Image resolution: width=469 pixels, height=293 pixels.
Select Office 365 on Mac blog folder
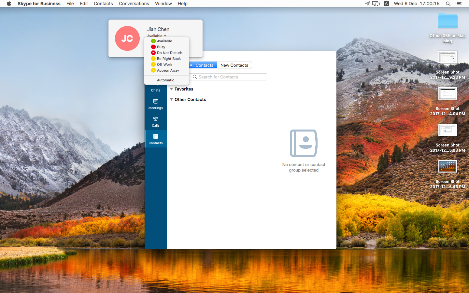click(x=448, y=21)
